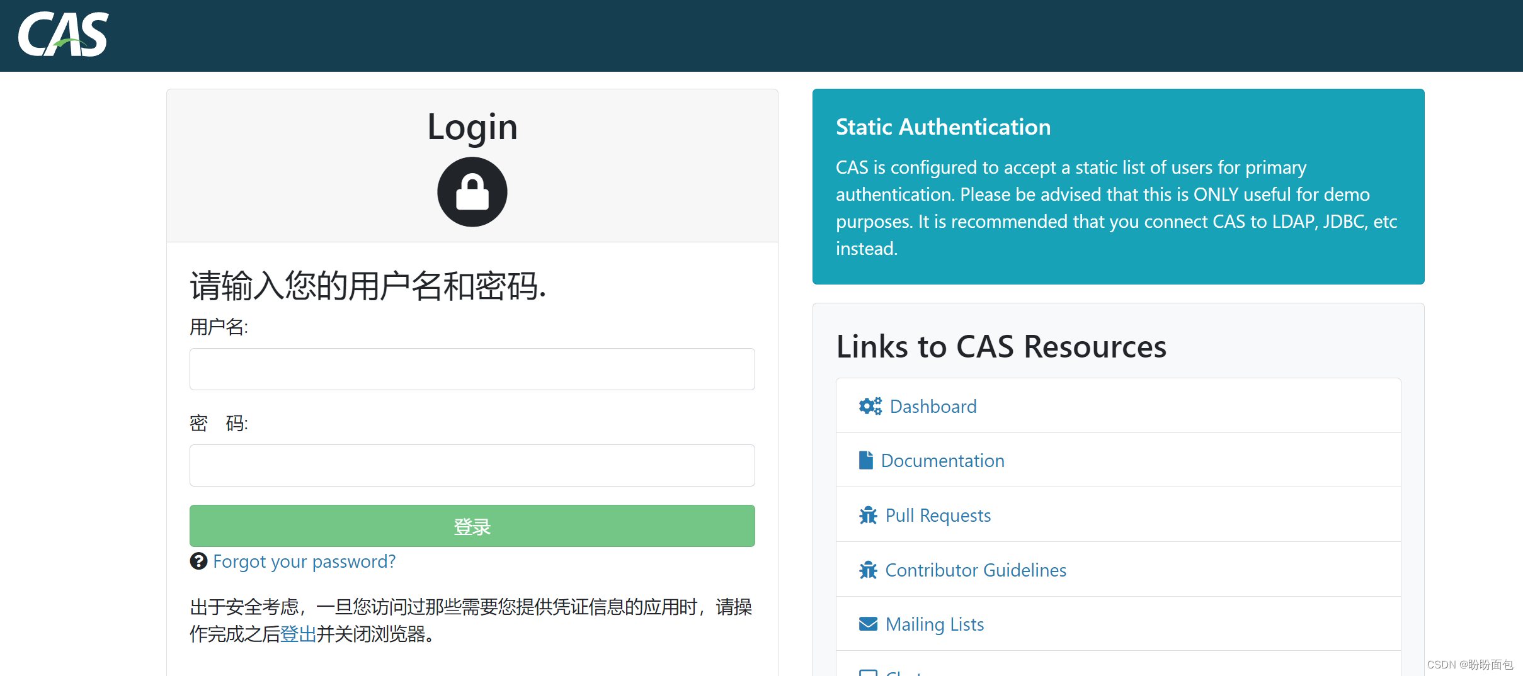Focus the 密码 password input field

tap(472, 465)
